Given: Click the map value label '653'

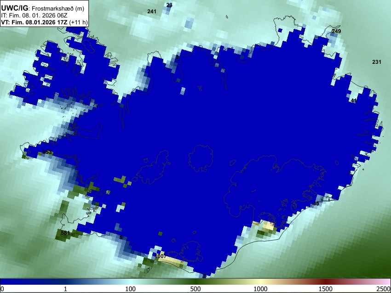Looking at the screenshot, I should click(47, 152).
